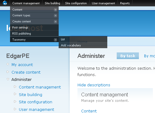This screenshot has height=113, width=155.
Task: Expand the Create content sidebar triangle
Action: [x=8, y=72]
